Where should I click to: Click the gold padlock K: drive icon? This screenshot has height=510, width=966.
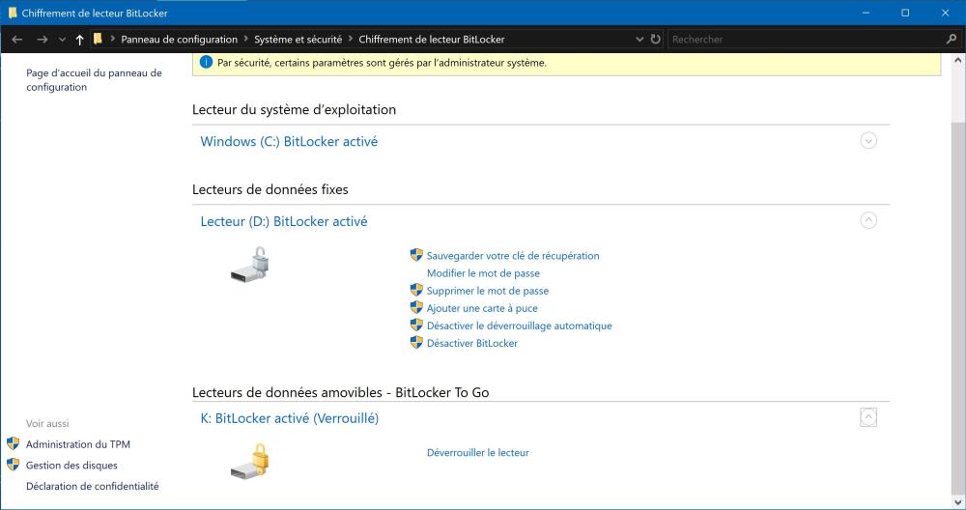249,461
